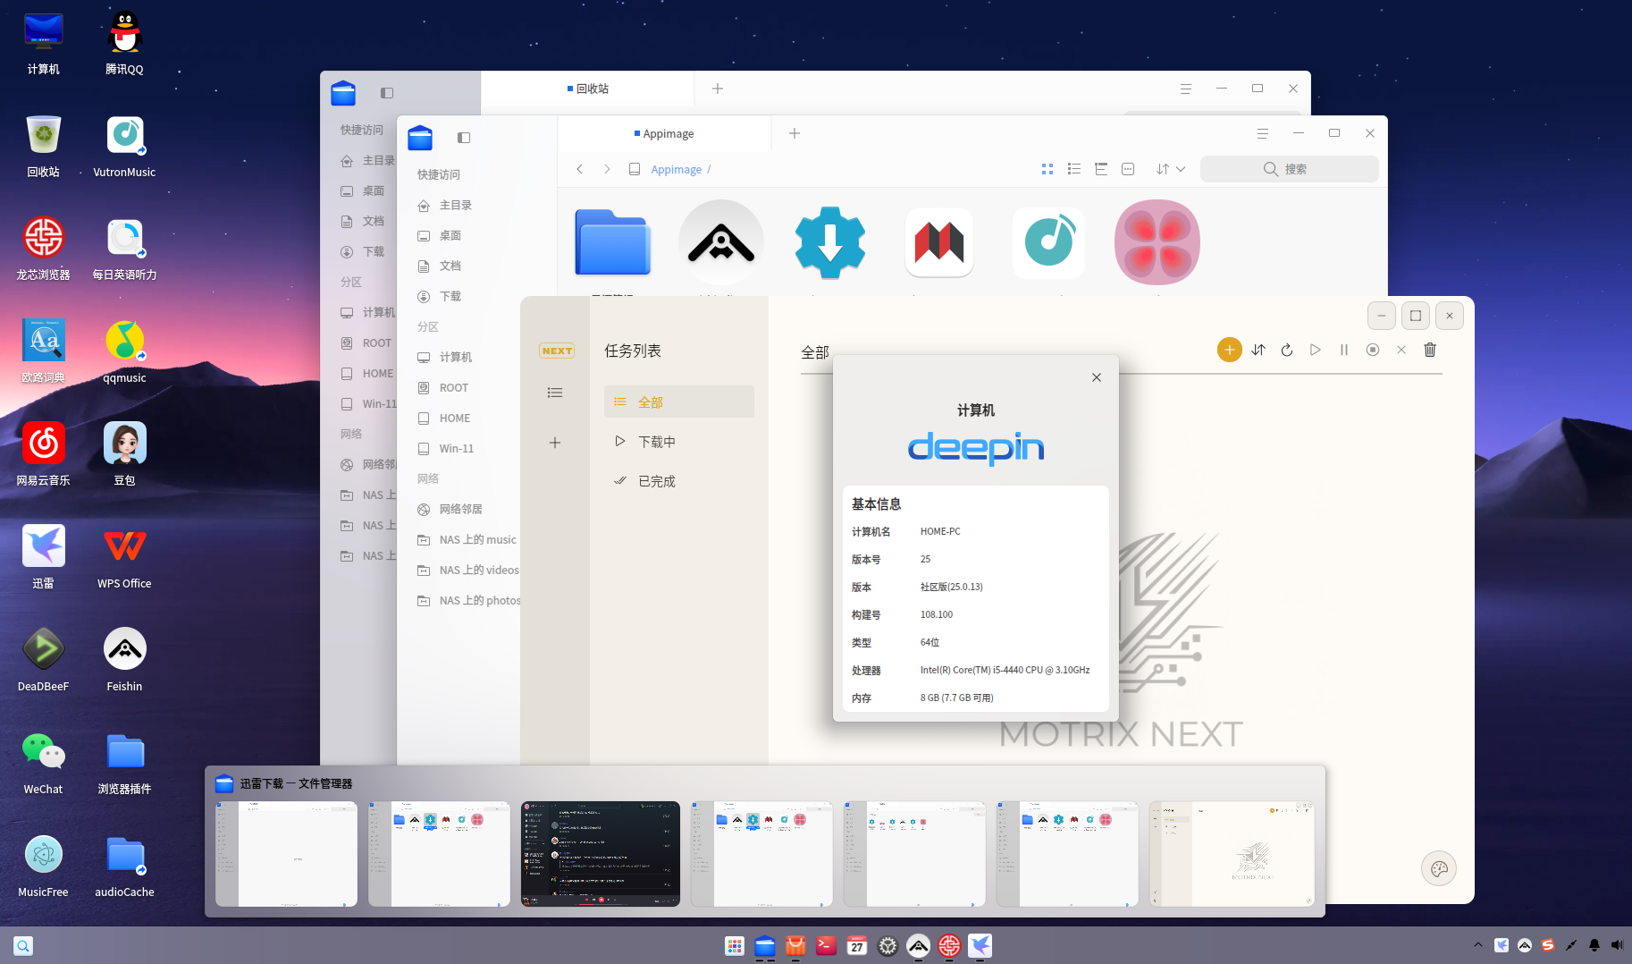Toggle the sidebar in Appimage file manager
The height and width of the screenshot is (964, 1632).
pyautogui.click(x=464, y=138)
